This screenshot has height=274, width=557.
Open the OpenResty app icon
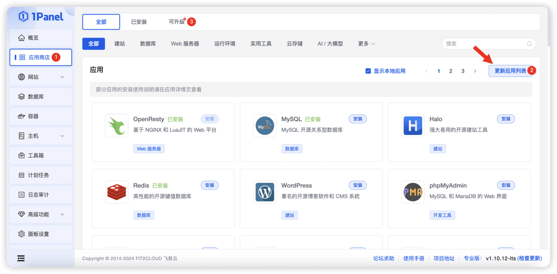117,126
